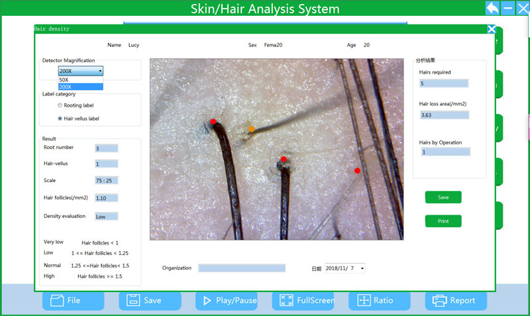Click the Ratio crosshair icon

coord(364,300)
